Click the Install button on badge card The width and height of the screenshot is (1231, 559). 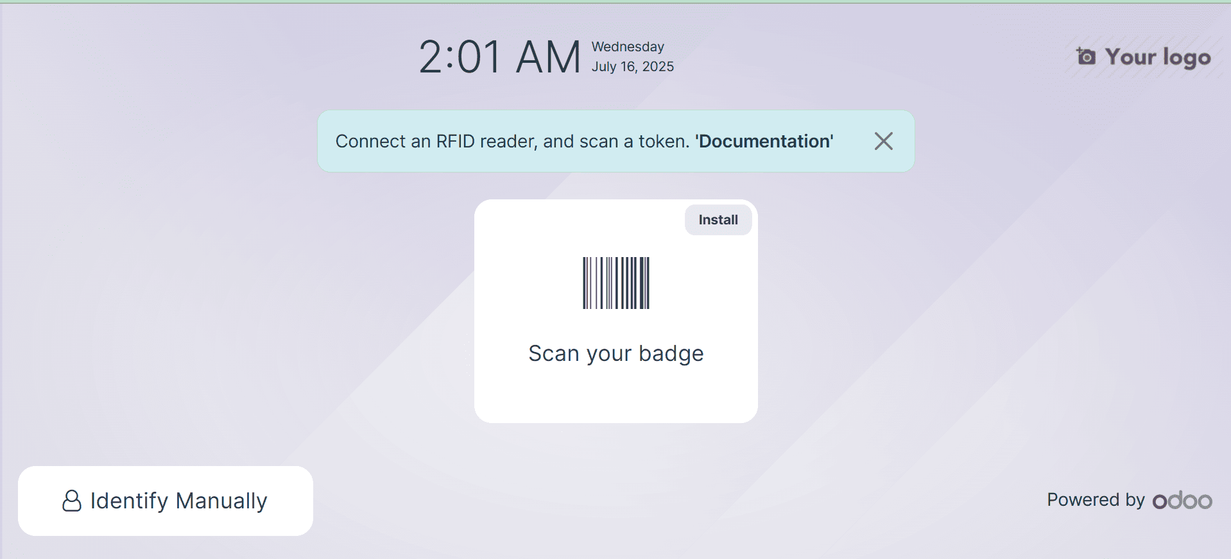[x=718, y=220]
